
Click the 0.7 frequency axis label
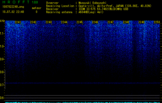point(2,85)
